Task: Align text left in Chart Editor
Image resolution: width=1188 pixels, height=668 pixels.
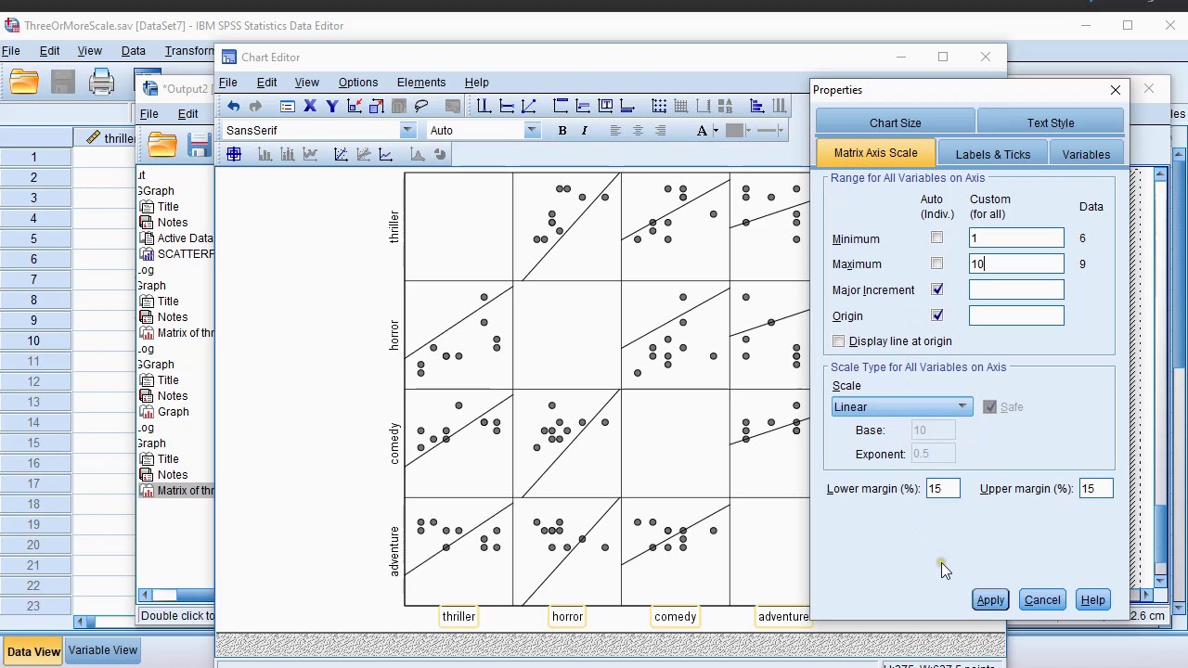Action: coord(615,131)
